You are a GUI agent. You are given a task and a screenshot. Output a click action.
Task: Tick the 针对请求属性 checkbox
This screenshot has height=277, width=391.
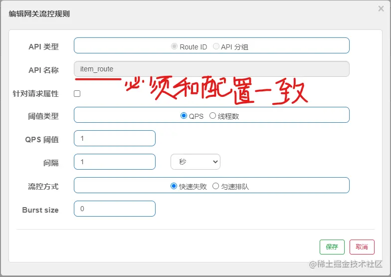(77, 94)
